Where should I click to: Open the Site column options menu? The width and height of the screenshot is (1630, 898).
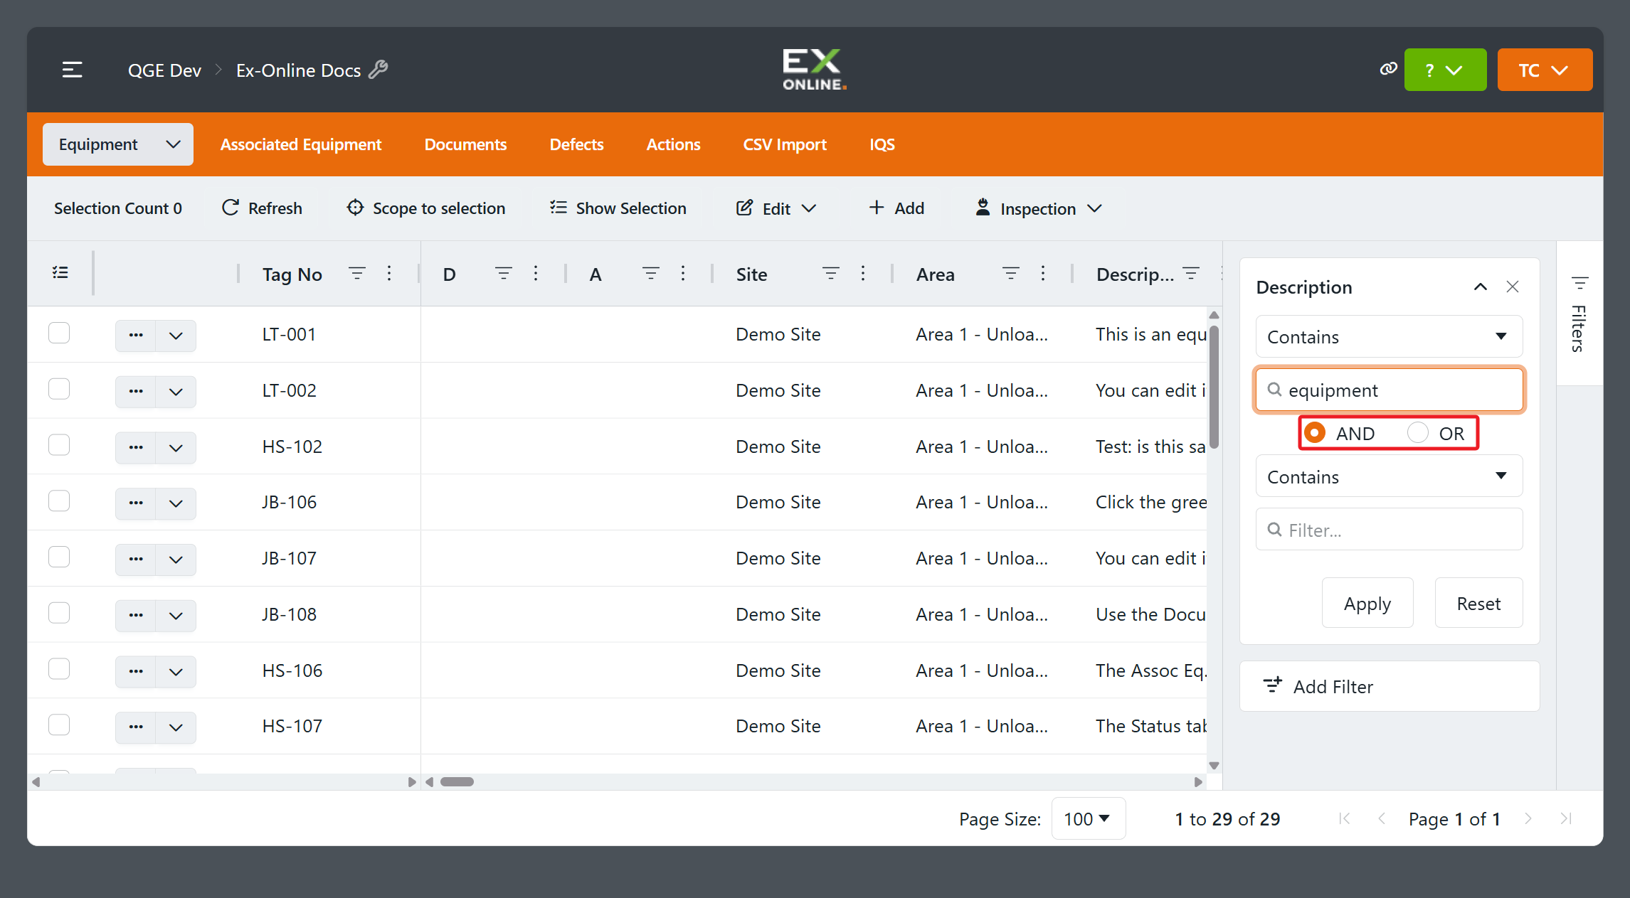click(x=863, y=274)
